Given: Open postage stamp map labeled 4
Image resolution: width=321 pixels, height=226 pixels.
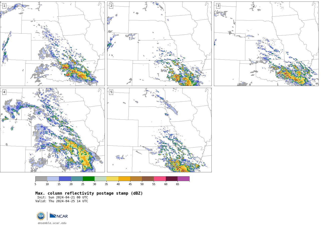Looking at the screenshot, I should click(52, 130).
